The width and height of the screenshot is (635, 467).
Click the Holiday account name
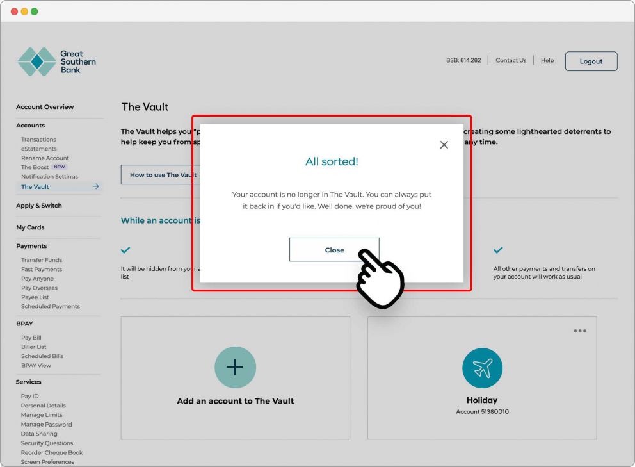click(x=482, y=400)
